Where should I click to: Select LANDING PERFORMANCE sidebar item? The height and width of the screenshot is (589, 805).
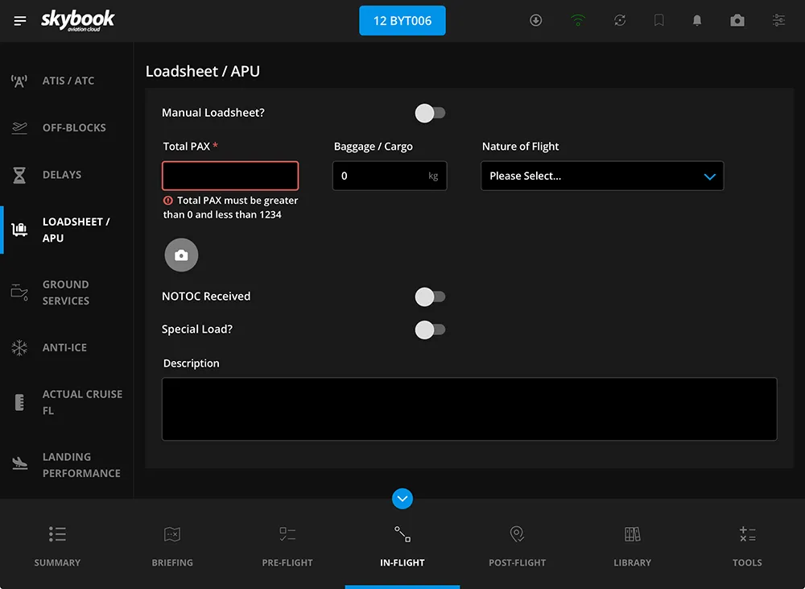[x=67, y=465]
